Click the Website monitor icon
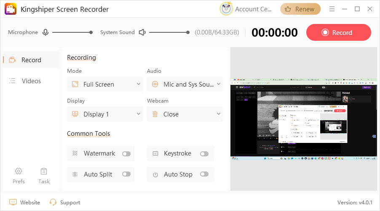This screenshot has width=380, height=211. [x=13, y=202]
